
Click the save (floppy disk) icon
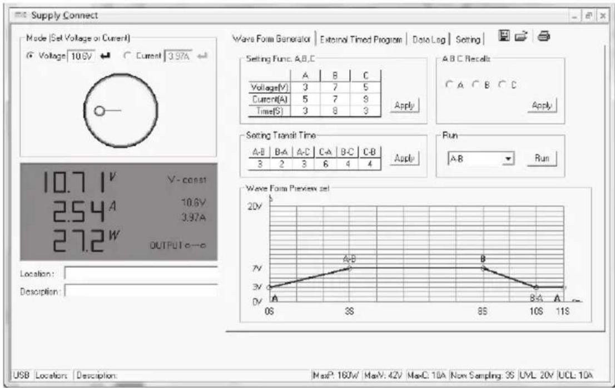(504, 36)
